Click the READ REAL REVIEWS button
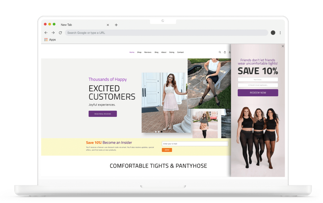The width and height of the screenshot is (323, 203). 103,114
